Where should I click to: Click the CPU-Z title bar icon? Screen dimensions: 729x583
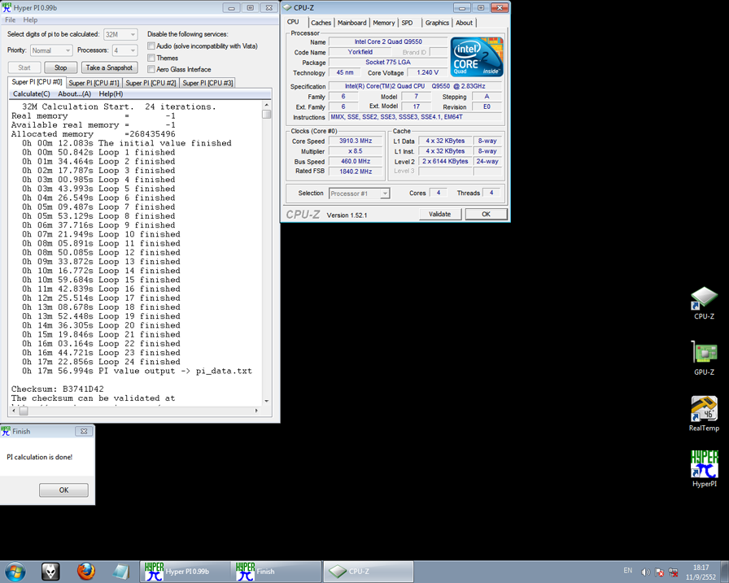pos(287,7)
